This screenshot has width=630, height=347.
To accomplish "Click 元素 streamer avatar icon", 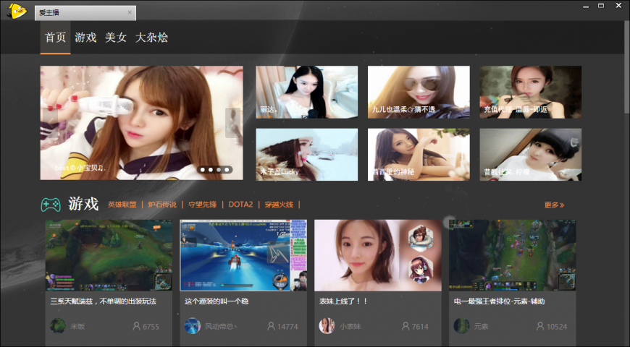I will (x=461, y=326).
